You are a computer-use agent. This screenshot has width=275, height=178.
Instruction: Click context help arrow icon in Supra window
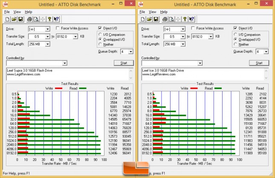[56, 19]
